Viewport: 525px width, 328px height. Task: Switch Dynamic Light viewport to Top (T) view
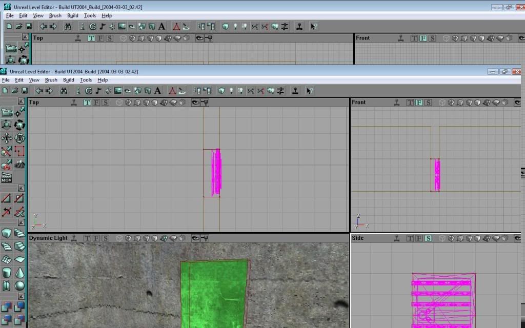coord(87,238)
